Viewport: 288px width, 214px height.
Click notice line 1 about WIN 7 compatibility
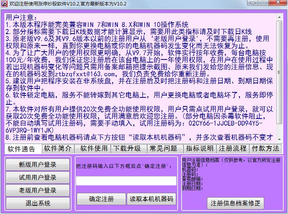click(x=97, y=25)
